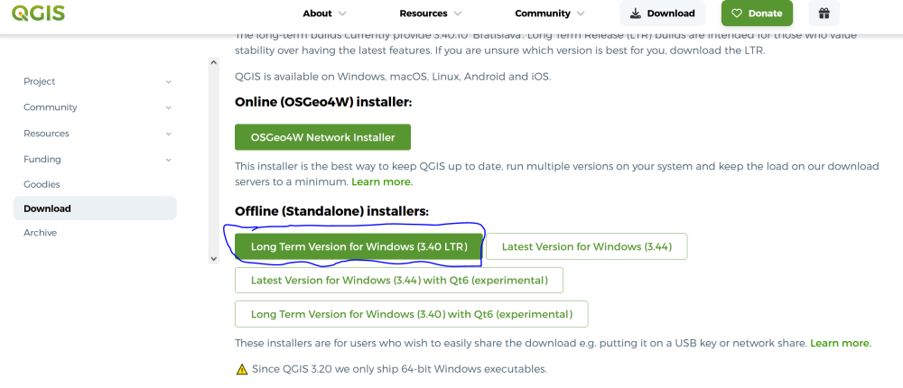
Task: Click the 'Online (OSGeo4W) installer:' heading
Action: pyautogui.click(x=323, y=103)
